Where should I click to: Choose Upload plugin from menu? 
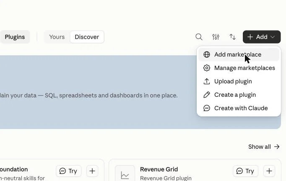(239, 81)
